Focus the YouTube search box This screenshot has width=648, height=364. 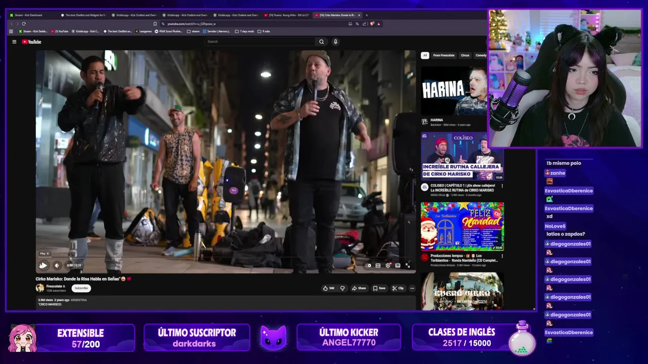coord(260,41)
